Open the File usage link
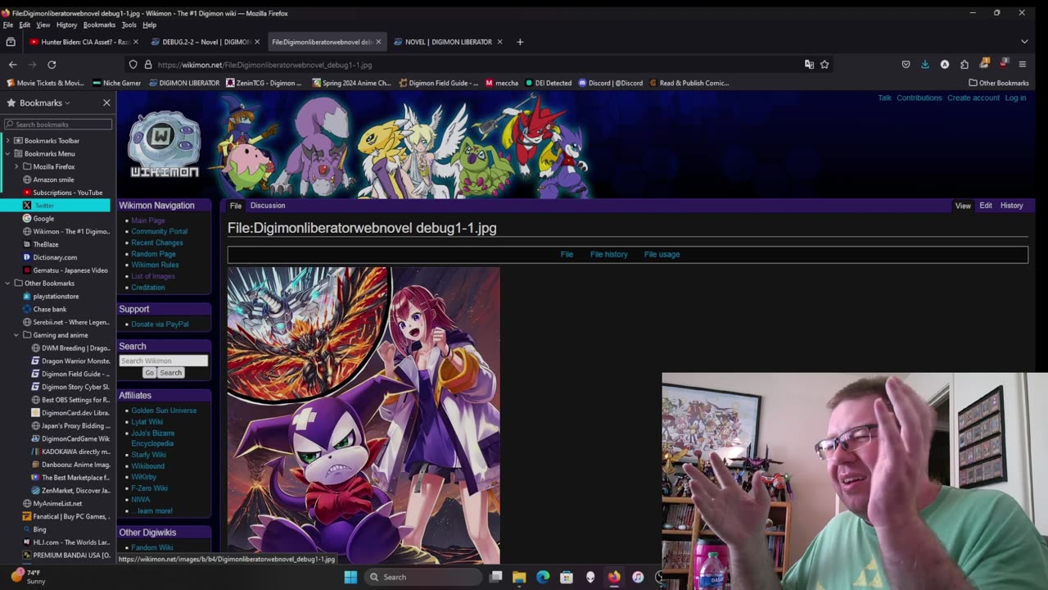The image size is (1048, 590). pos(662,254)
